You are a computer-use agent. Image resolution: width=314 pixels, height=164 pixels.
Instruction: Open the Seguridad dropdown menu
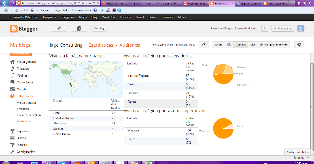[x=62, y=10]
